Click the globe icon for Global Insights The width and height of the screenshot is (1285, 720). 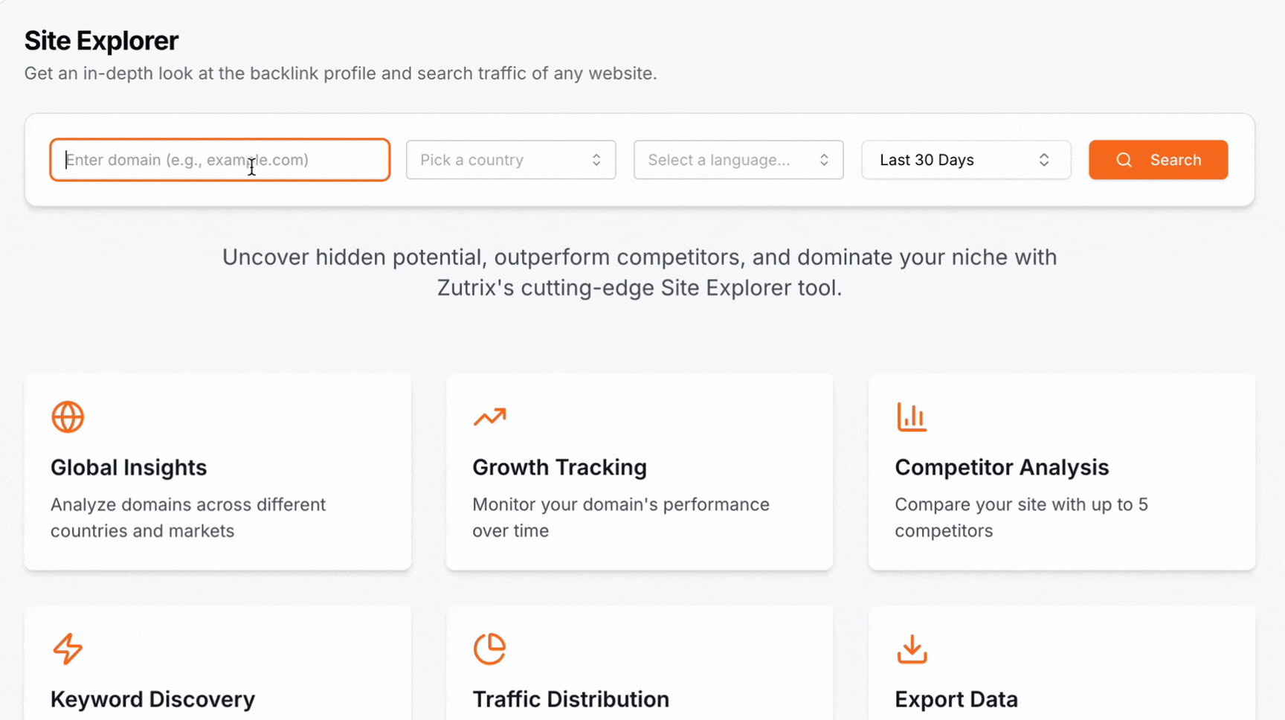[68, 417]
